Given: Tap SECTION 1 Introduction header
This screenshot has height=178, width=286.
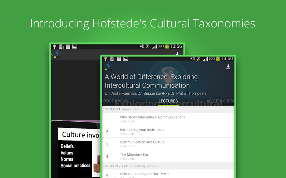Looking at the screenshot, I should pyautogui.click(x=168, y=109).
